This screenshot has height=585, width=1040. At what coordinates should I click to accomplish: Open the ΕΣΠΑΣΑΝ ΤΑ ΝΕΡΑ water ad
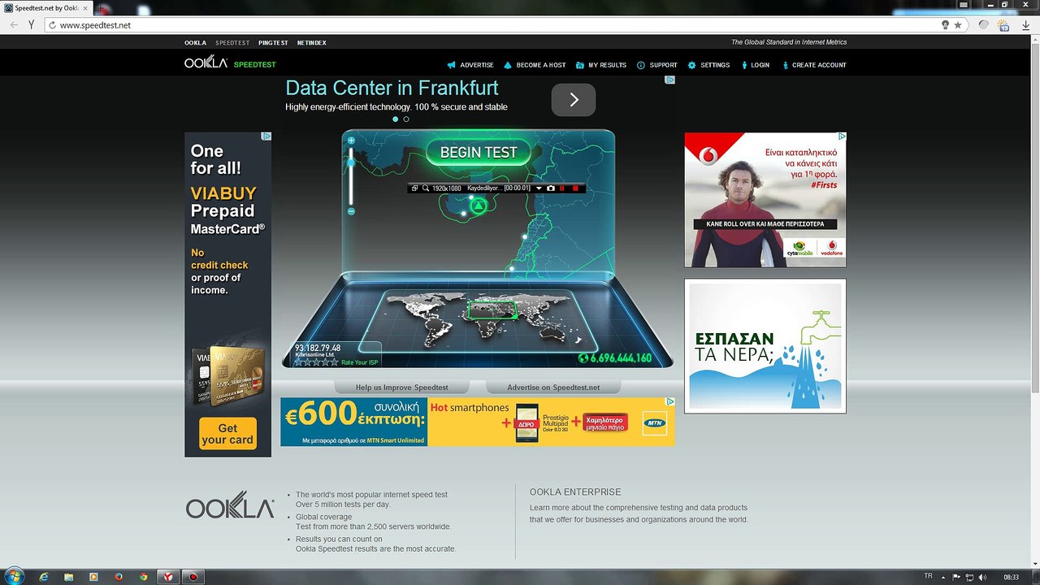tap(765, 346)
